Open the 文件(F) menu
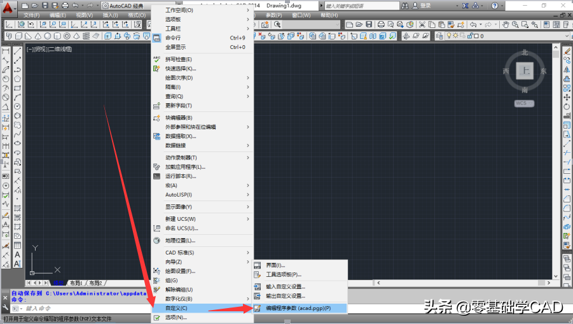This screenshot has height=324, width=573. (31, 15)
